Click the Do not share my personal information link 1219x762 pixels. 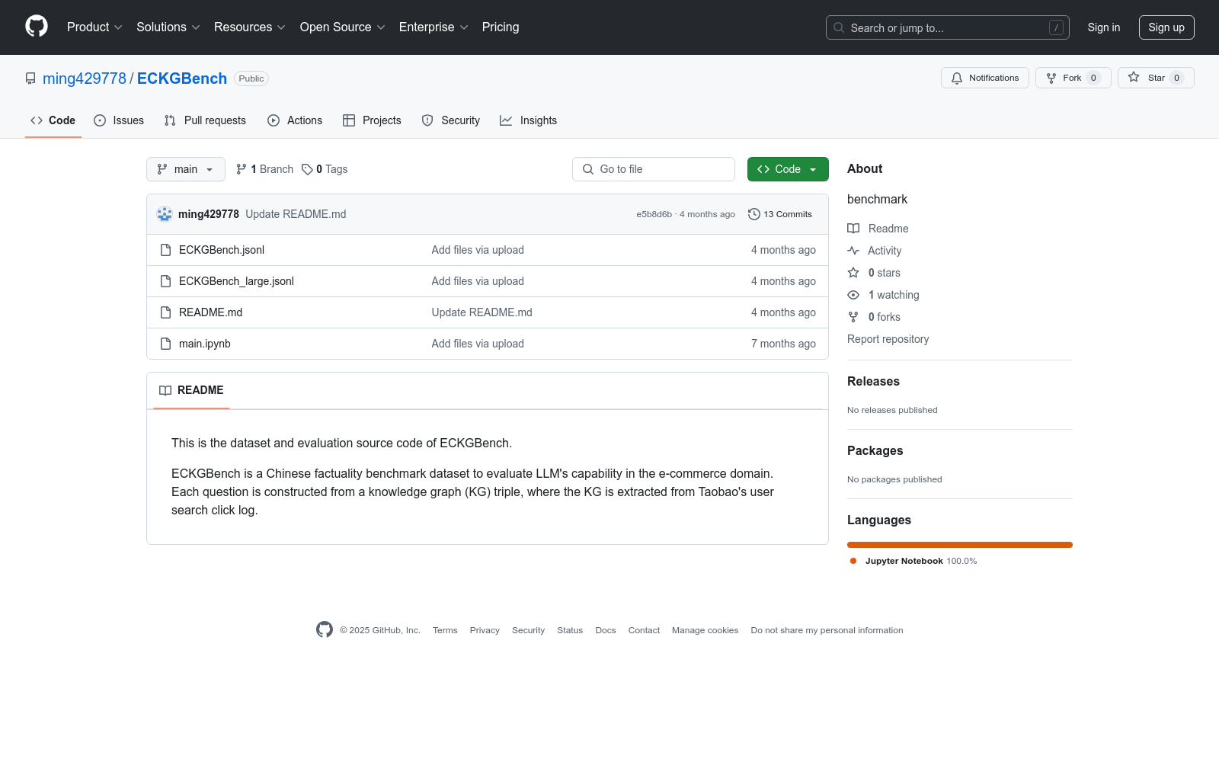(827, 630)
